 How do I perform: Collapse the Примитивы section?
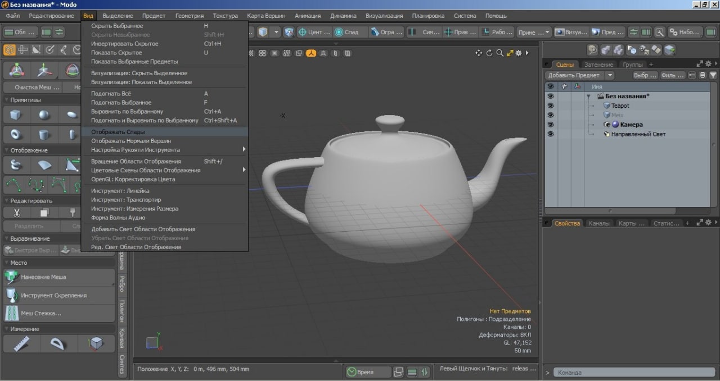(6, 100)
